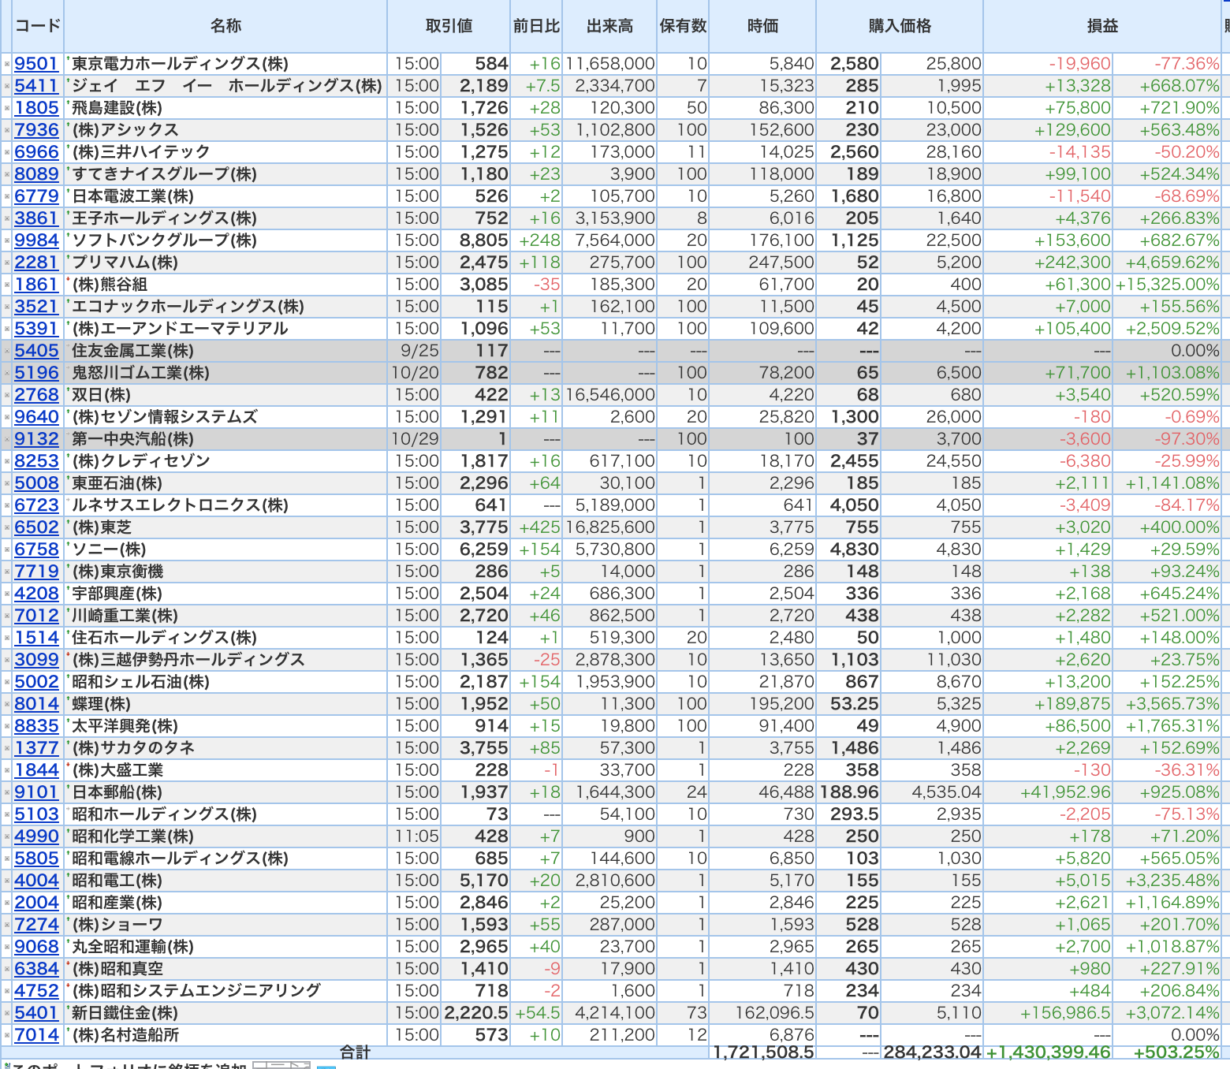Click total percent +503.25% value
This screenshot has height=1069, width=1230.
(1176, 1052)
